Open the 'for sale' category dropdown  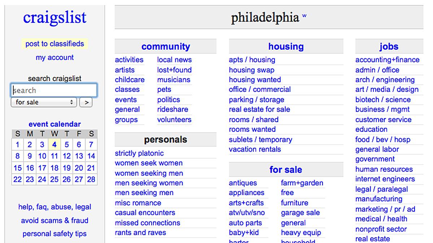[43, 102]
